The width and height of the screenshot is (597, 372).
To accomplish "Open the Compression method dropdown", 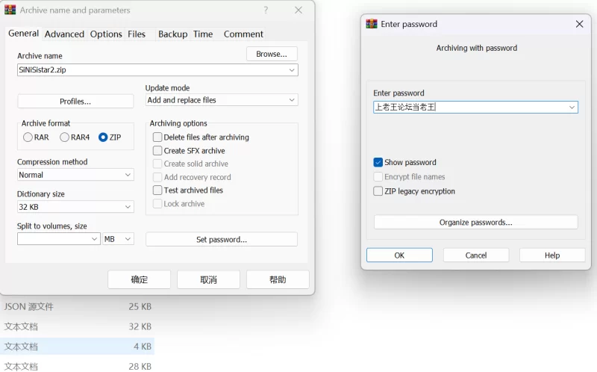I will (128, 175).
